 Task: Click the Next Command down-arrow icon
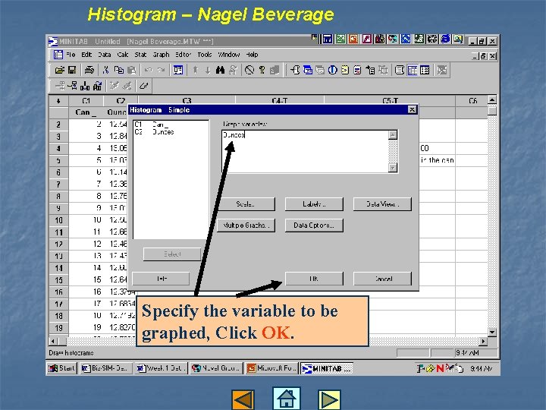point(208,70)
